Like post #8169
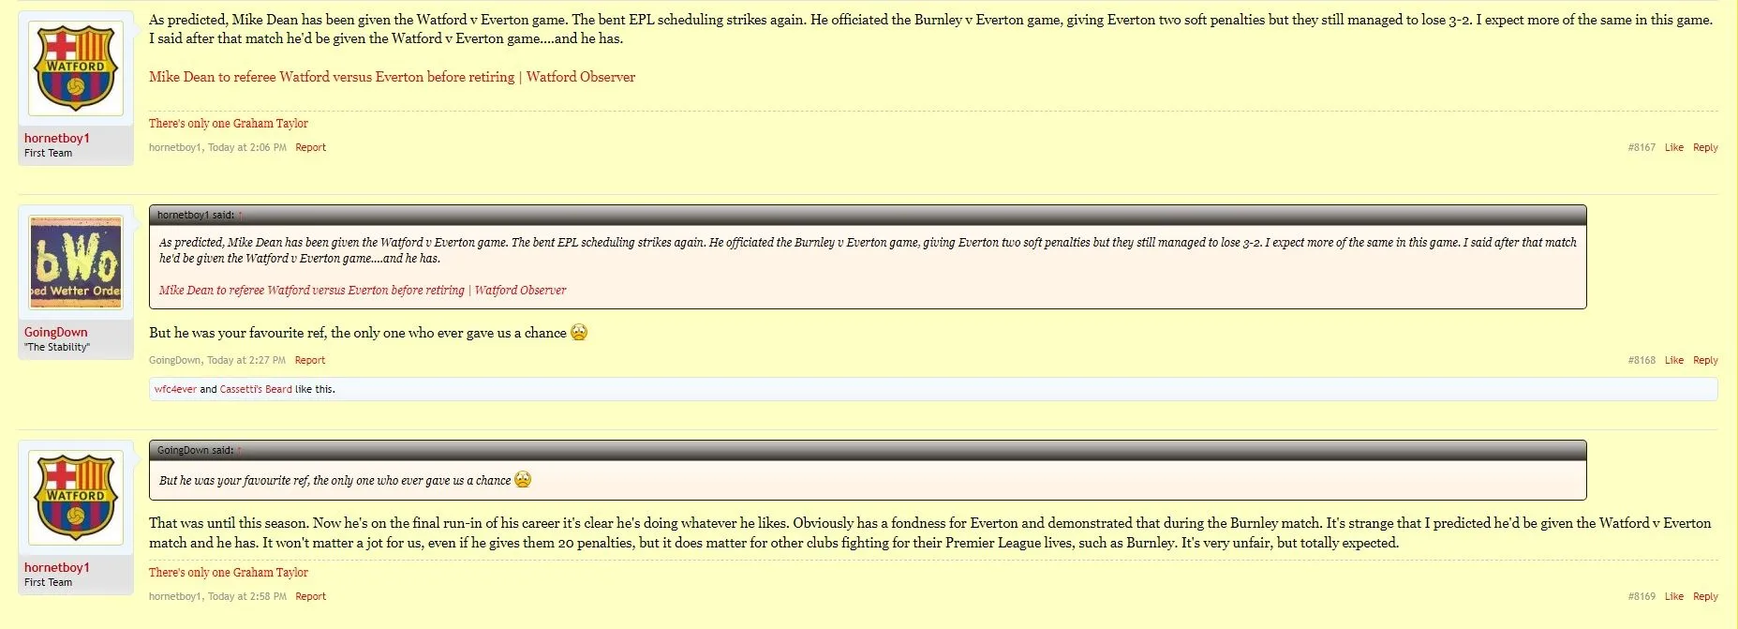Image resolution: width=1738 pixels, height=629 pixels. [x=1673, y=596]
